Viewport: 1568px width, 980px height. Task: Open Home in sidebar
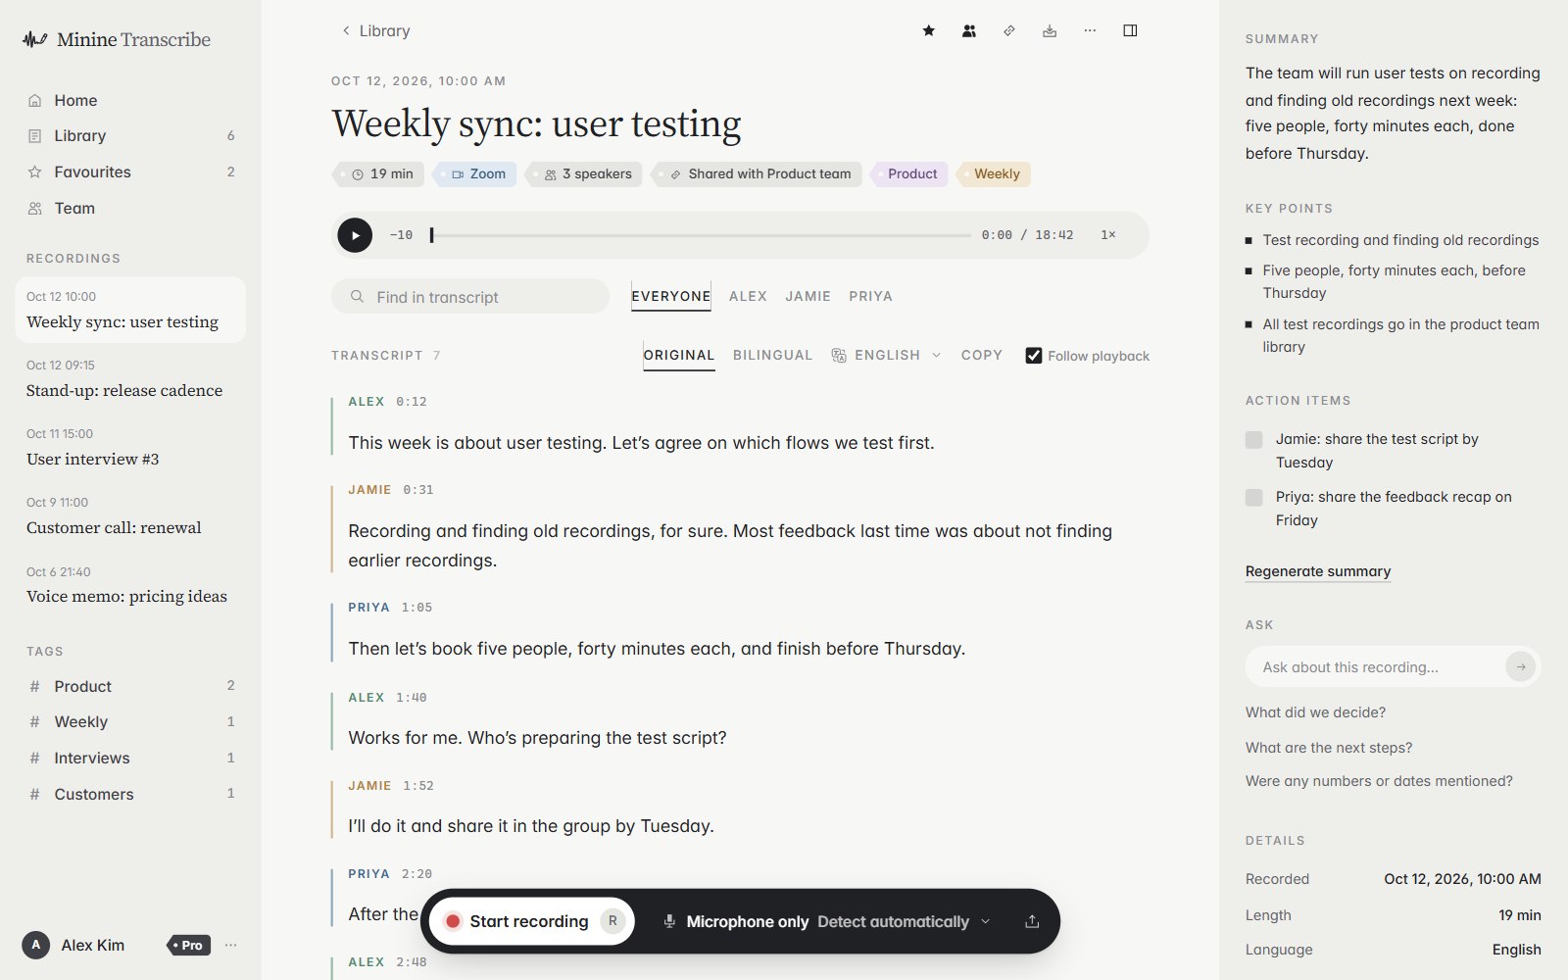[130, 100]
